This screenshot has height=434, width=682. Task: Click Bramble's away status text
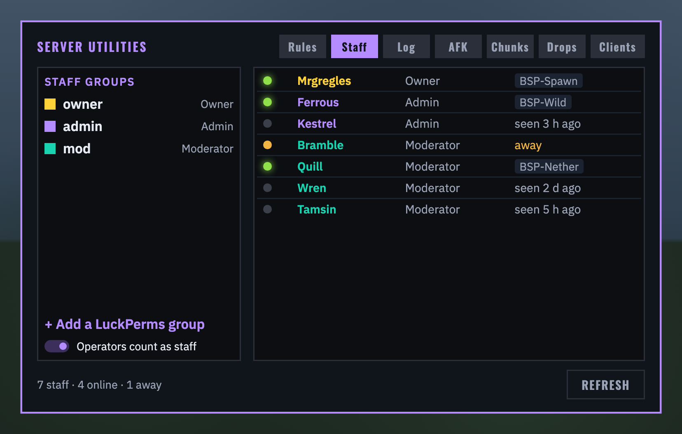pos(528,145)
